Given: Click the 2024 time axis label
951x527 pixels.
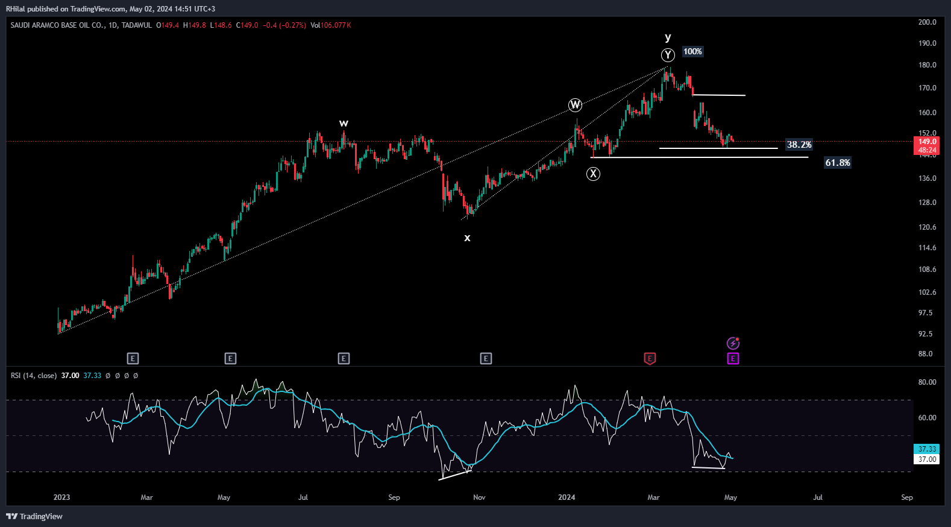Looking at the screenshot, I should 567,497.
